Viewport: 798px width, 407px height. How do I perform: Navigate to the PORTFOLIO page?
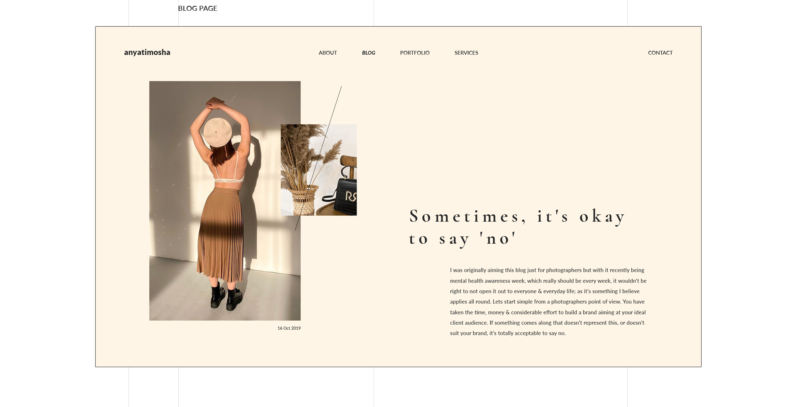pos(414,53)
